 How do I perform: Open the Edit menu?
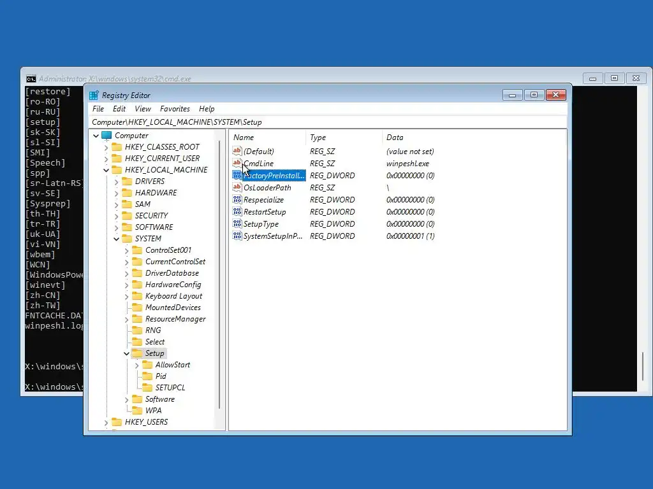tap(119, 109)
